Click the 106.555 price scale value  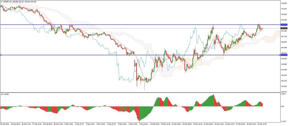point(284,42)
